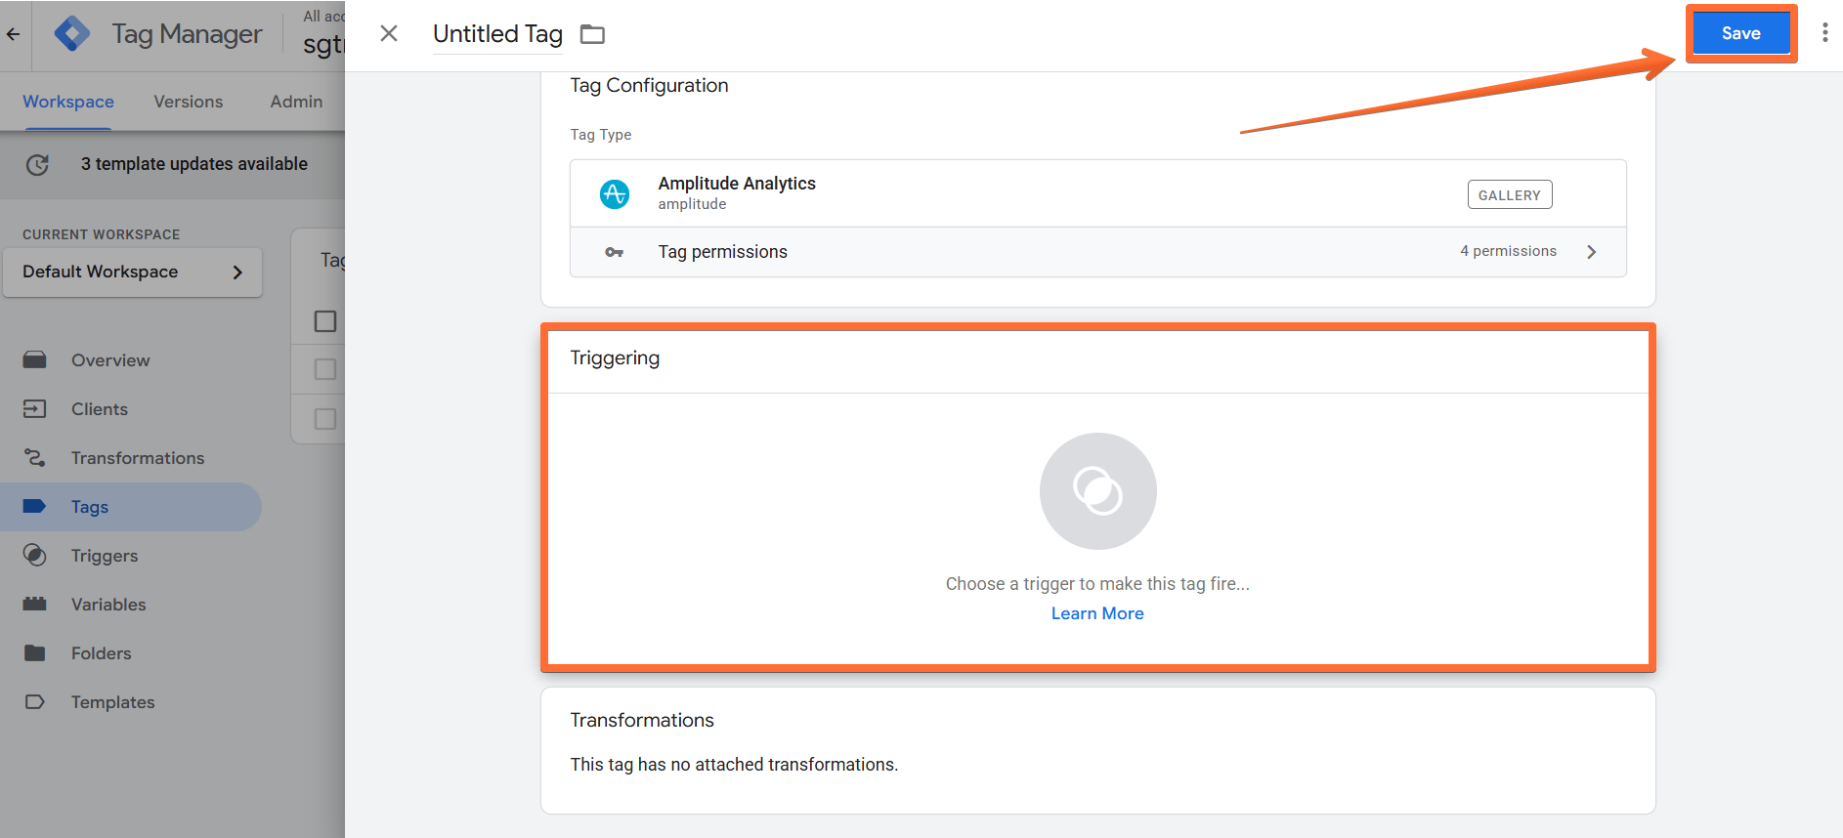The width and height of the screenshot is (1843, 838).
Task: Click the trigger placeholder circle icon
Action: [1097, 490]
